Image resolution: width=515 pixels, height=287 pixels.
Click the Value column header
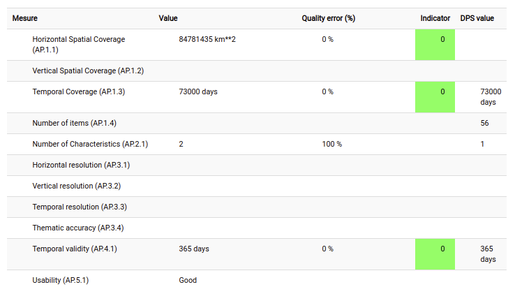pyautogui.click(x=168, y=18)
